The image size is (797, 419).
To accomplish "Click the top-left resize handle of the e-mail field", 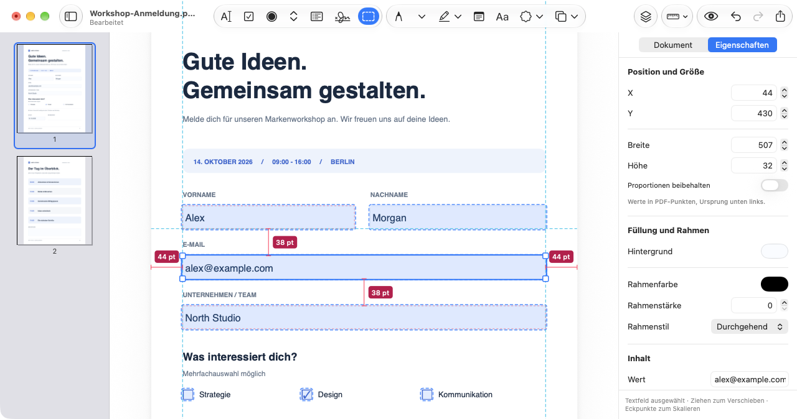I will [x=182, y=256].
